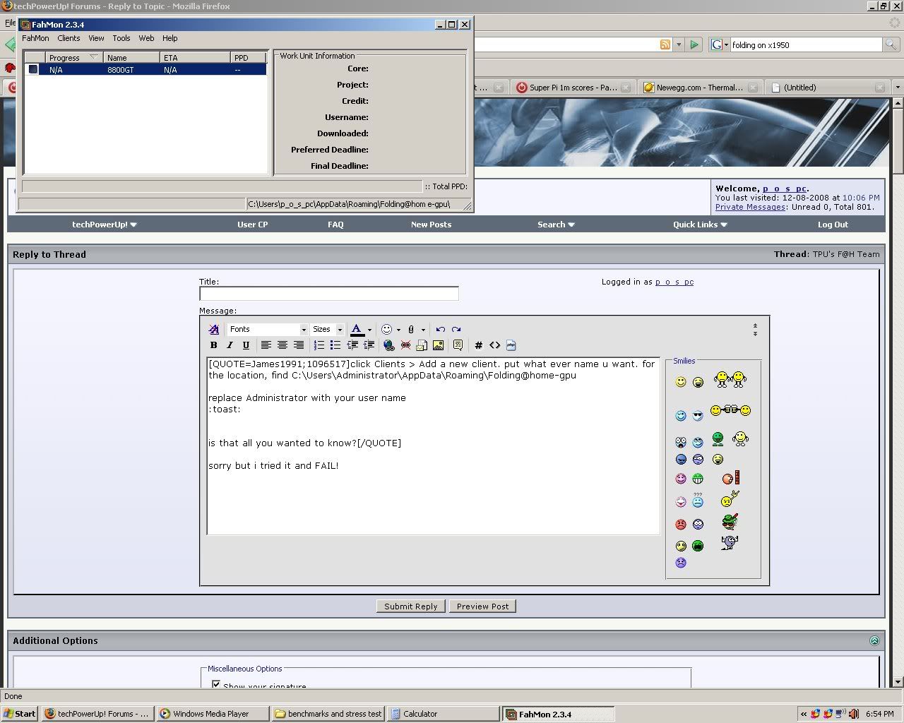
Task: Open the Web menu in FahMon
Action: point(146,38)
